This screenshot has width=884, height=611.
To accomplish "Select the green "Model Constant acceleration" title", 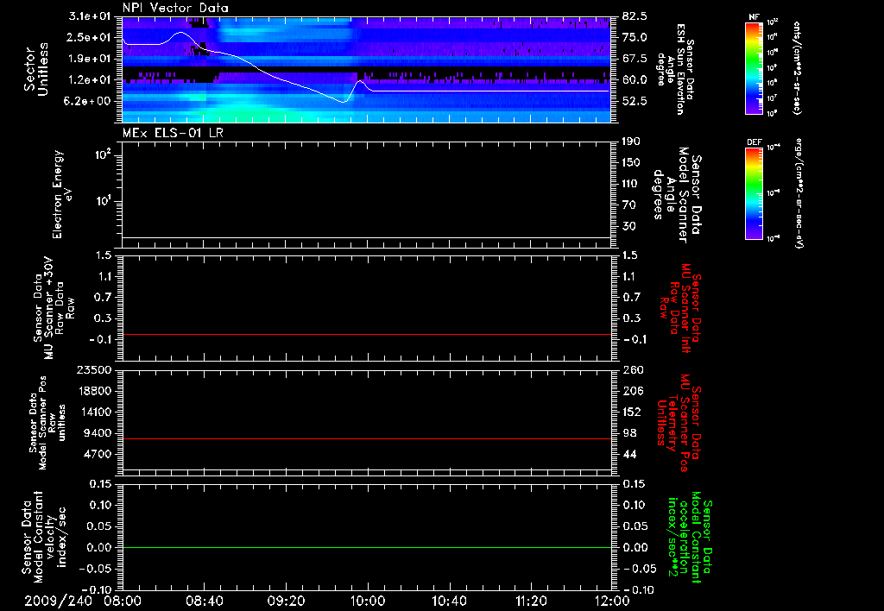I will [690, 538].
